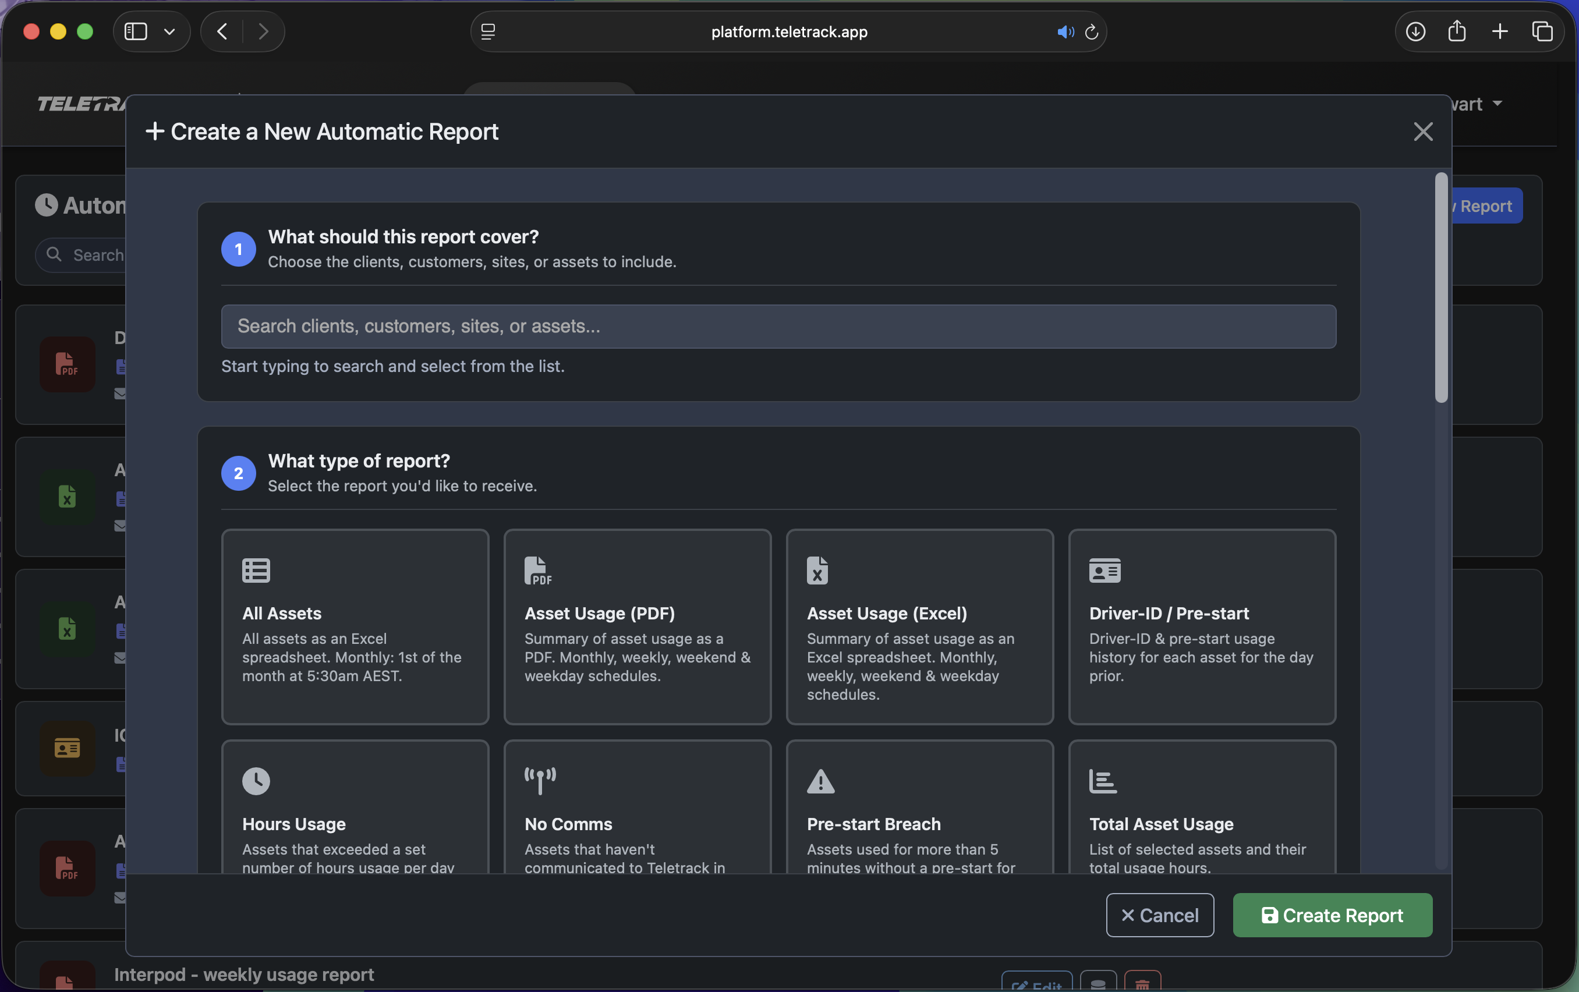This screenshot has height=992, width=1579.
Task: Click the green Excel icon in the second background row
Action: (x=67, y=497)
